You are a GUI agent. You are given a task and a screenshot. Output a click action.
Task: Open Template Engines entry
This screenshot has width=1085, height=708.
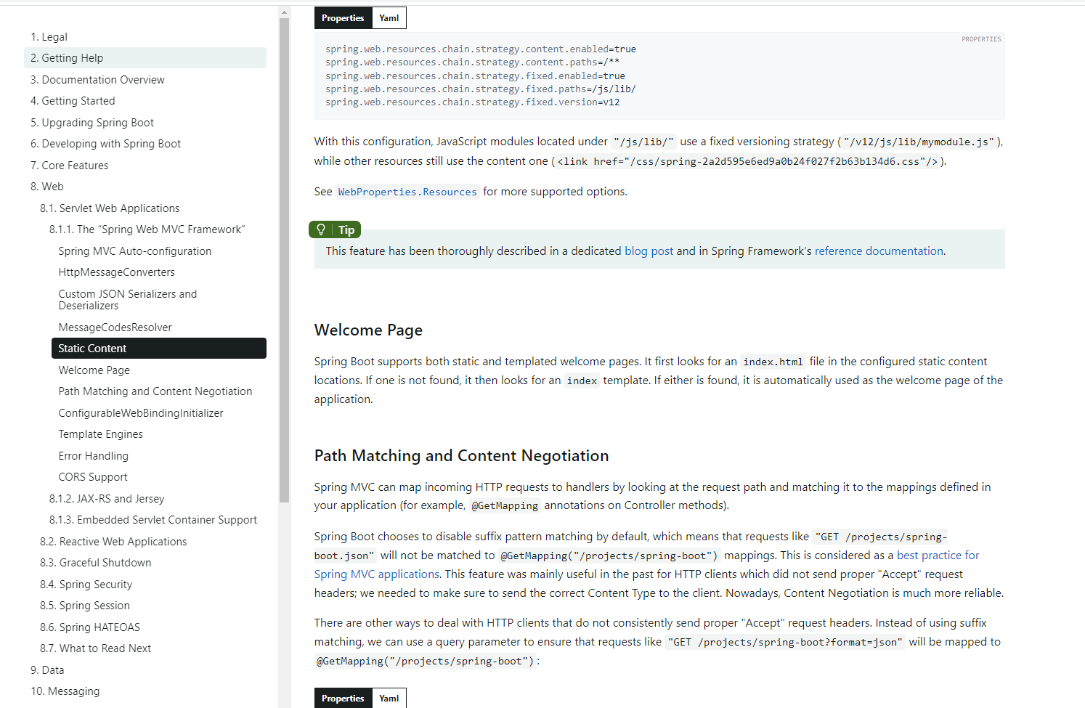click(101, 434)
